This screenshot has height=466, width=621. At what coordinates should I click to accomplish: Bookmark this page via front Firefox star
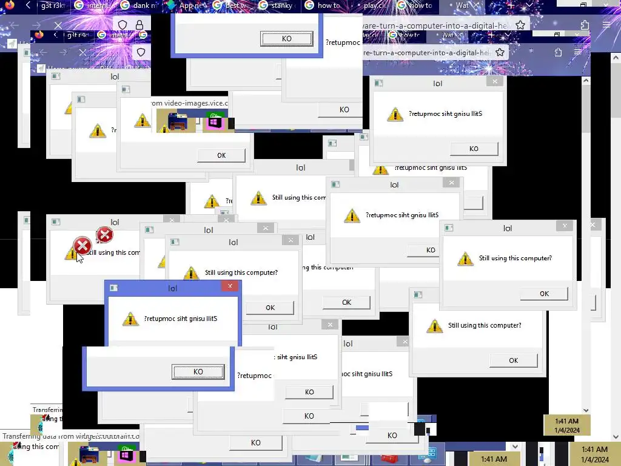[520, 25]
